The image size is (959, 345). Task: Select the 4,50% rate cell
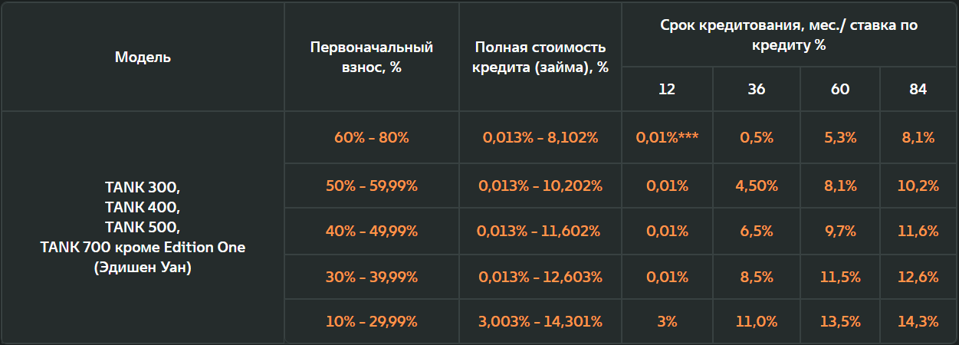pyautogui.click(x=756, y=186)
